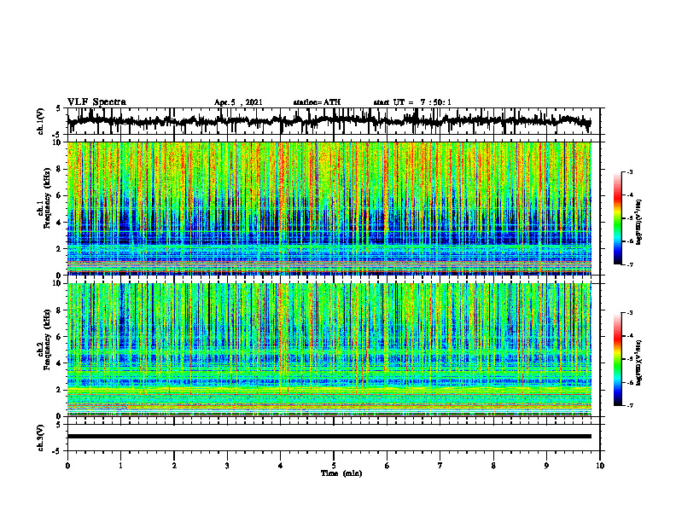
Task: Click time axis tick label "5"
Action: (334, 466)
